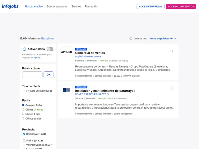The width and height of the screenshot is (199, 149).
Task: Click the InfoJobs logo
Action: click(10, 6)
